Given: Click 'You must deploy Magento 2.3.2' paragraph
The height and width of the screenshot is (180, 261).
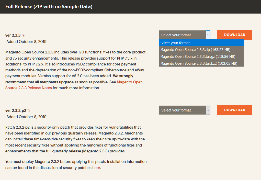Looking at the screenshot, I should point(76,164).
